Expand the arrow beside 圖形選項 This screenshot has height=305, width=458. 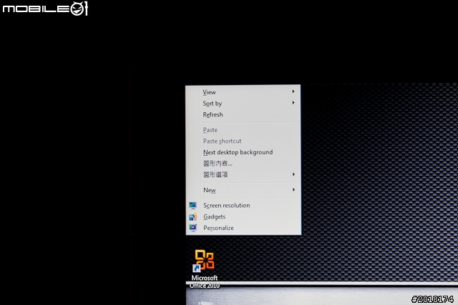click(x=293, y=174)
